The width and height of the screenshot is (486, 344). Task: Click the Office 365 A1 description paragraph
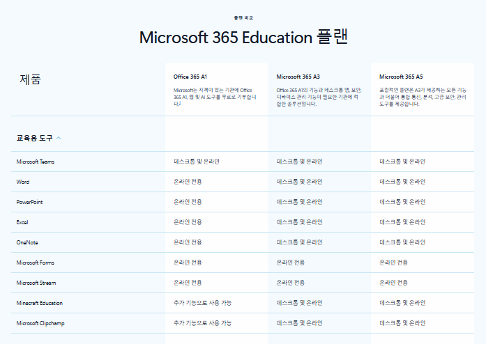click(215, 97)
